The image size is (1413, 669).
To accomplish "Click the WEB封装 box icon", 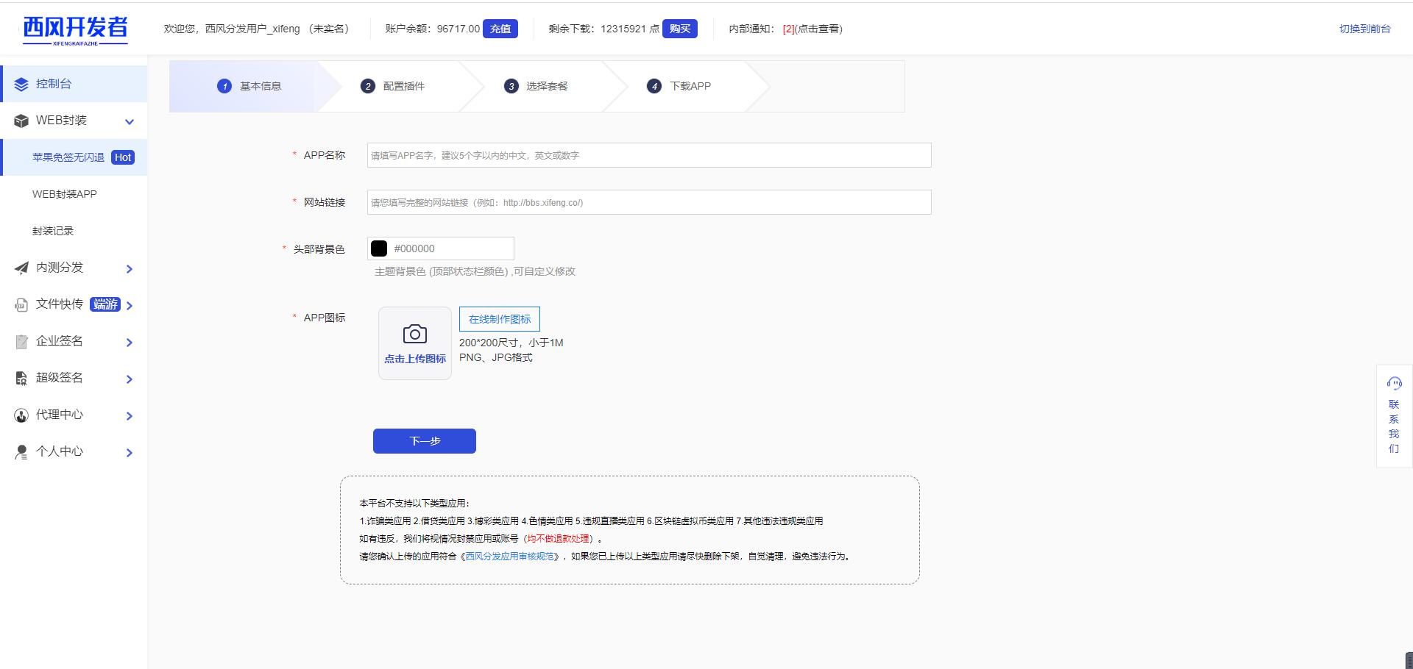I will (21, 121).
